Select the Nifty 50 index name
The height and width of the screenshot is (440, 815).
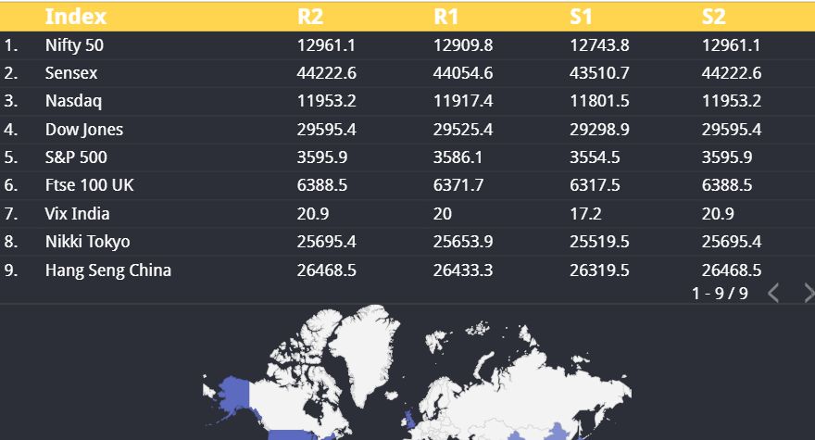pos(74,45)
